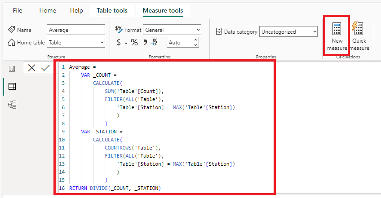381x198 pixels.
Task: Click the 'VAR _STATION =' line
Action: point(102,132)
